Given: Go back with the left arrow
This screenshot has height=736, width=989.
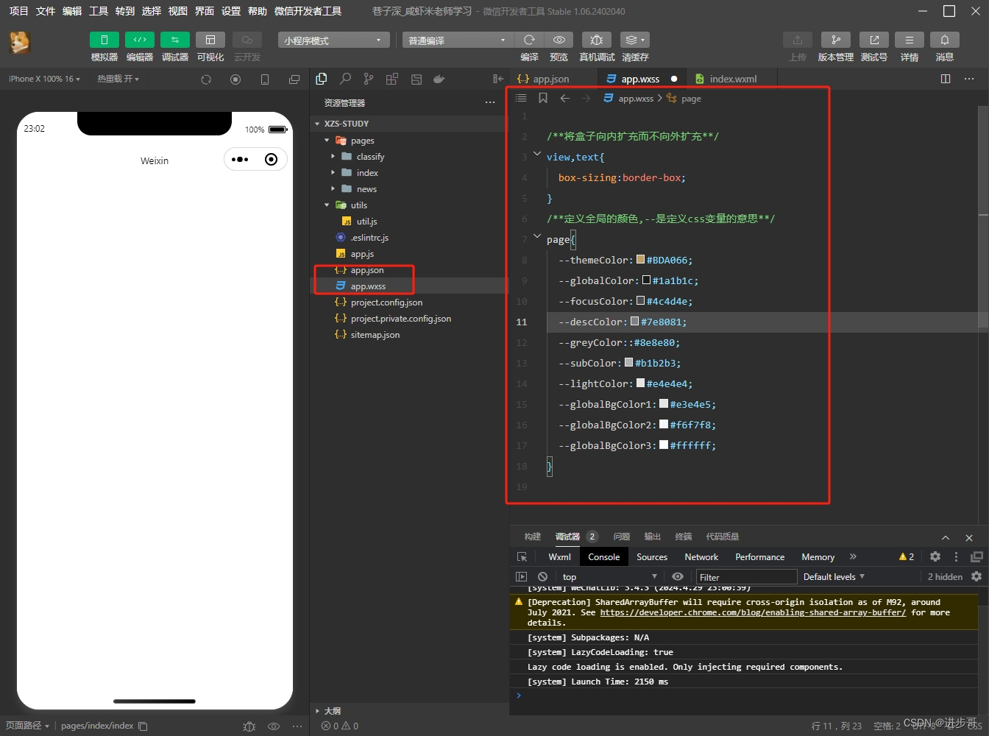Looking at the screenshot, I should (x=564, y=98).
